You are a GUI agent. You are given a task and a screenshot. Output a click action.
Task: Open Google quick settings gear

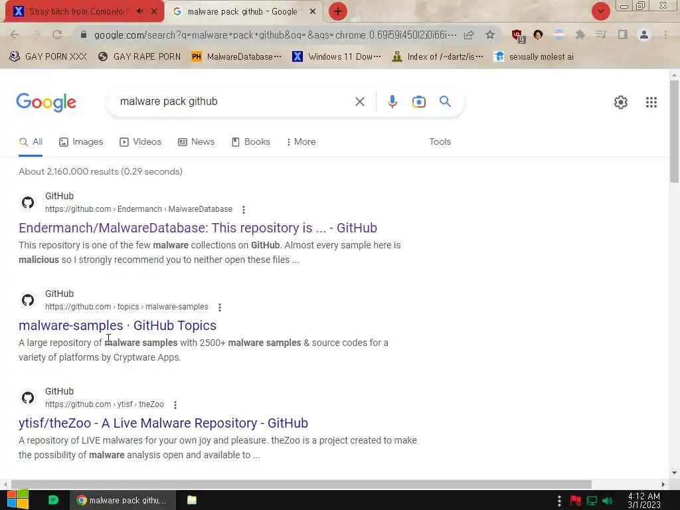click(x=621, y=102)
